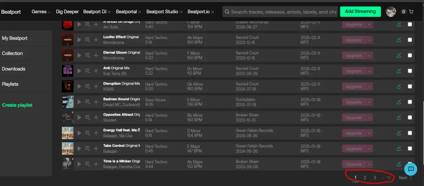424x186 pixels.
Task: Add Energy Hall track to queue
Action: (x=87, y=133)
